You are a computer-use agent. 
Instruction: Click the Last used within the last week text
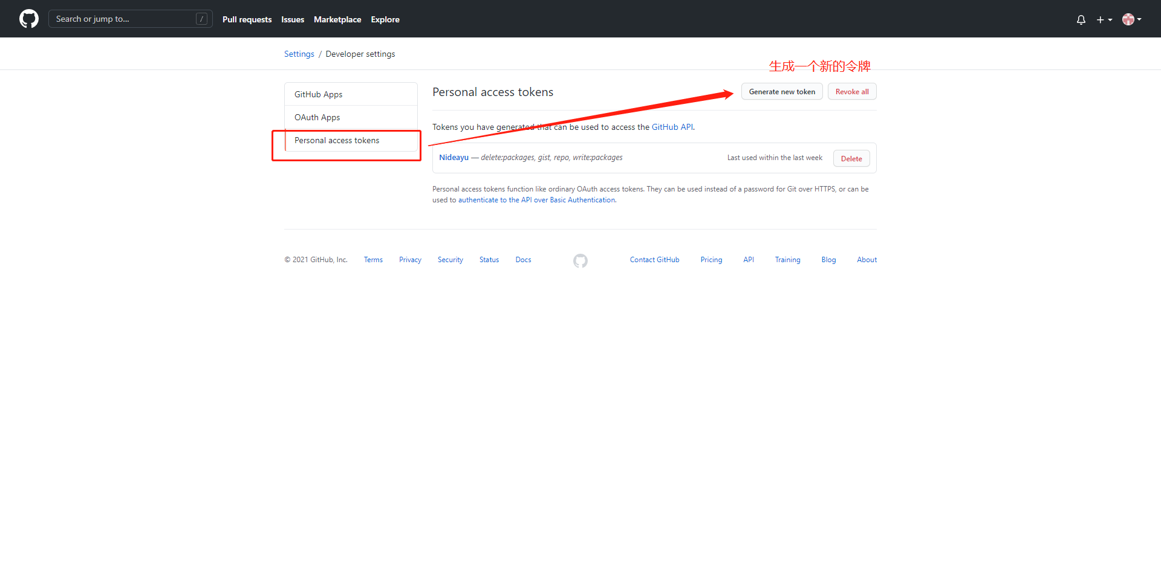point(775,158)
